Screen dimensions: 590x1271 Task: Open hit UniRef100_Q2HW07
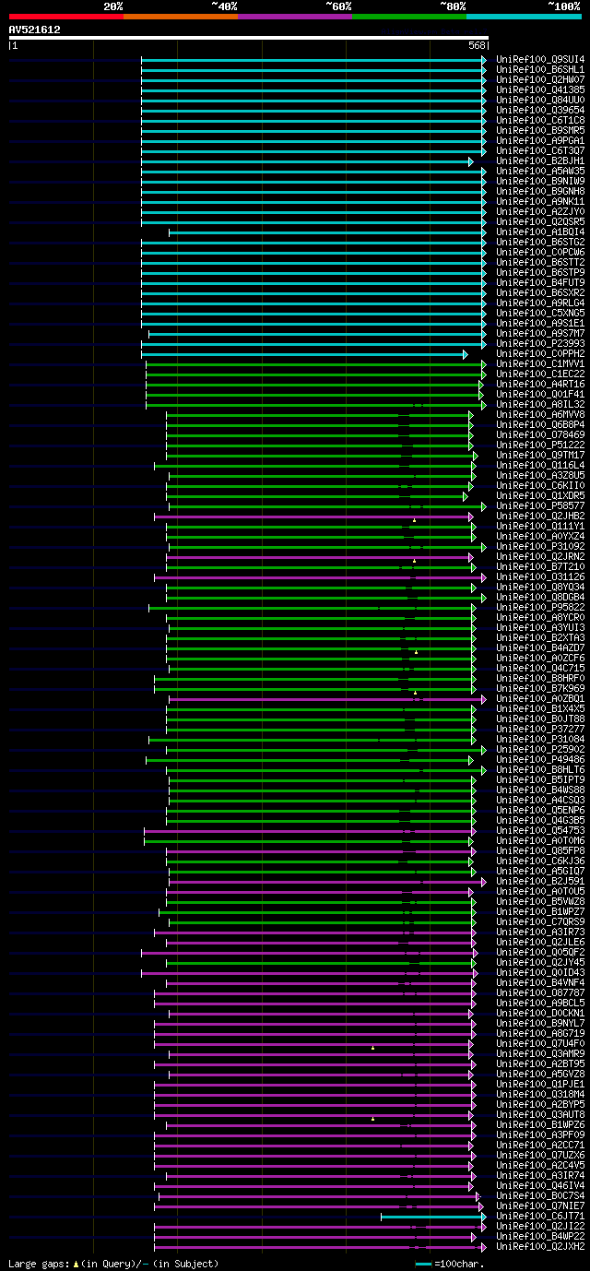[x=540, y=79]
